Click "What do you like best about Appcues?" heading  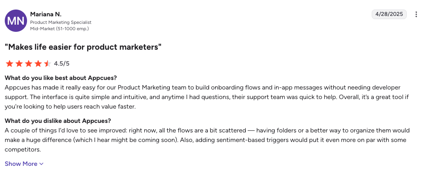point(60,78)
